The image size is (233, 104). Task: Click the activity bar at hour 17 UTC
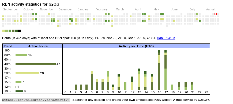tap(166, 70)
